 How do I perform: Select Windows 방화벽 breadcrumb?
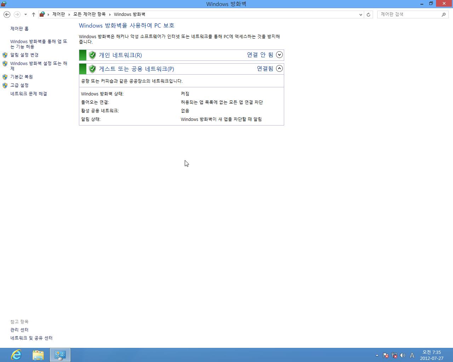point(130,14)
